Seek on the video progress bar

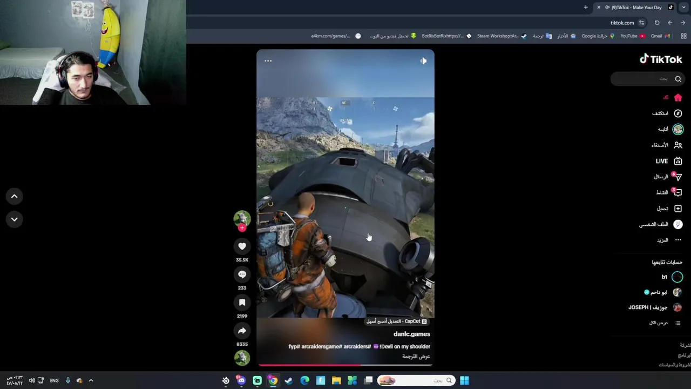coord(345,365)
